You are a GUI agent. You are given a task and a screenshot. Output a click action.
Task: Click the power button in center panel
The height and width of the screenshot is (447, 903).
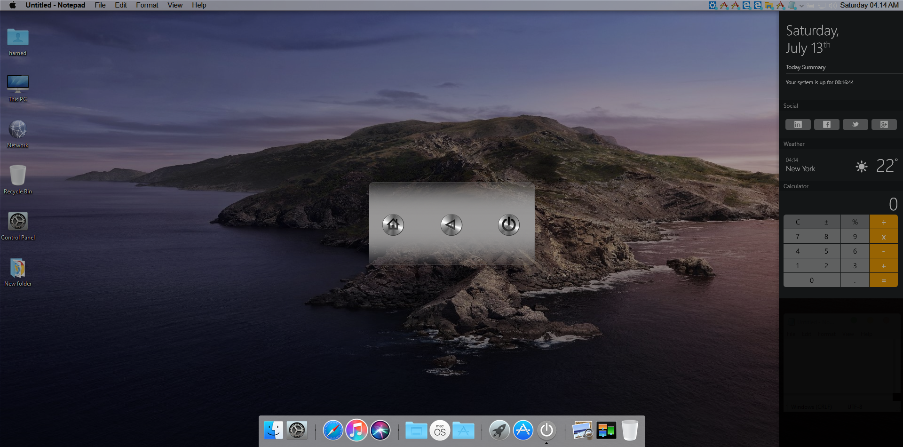click(x=508, y=225)
